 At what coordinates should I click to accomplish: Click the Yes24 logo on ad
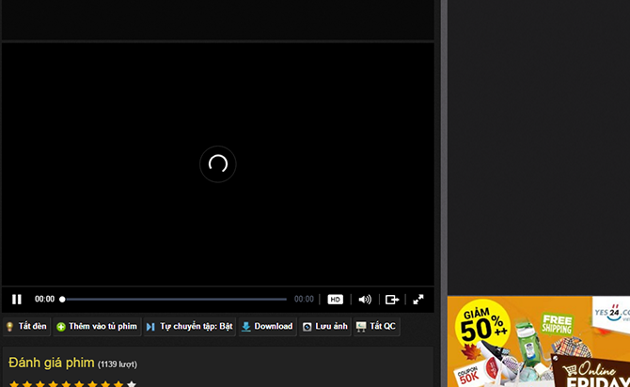(612, 310)
